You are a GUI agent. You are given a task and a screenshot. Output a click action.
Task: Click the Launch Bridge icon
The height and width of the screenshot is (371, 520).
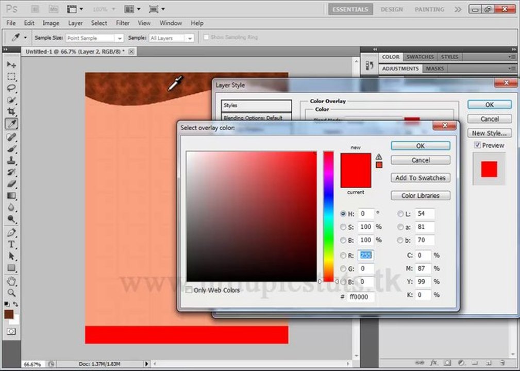[x=35, y=9]
